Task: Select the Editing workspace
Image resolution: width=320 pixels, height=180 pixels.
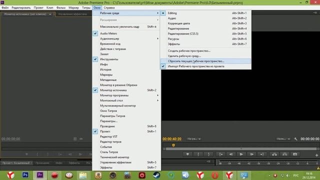Action: tap(206, 13)
